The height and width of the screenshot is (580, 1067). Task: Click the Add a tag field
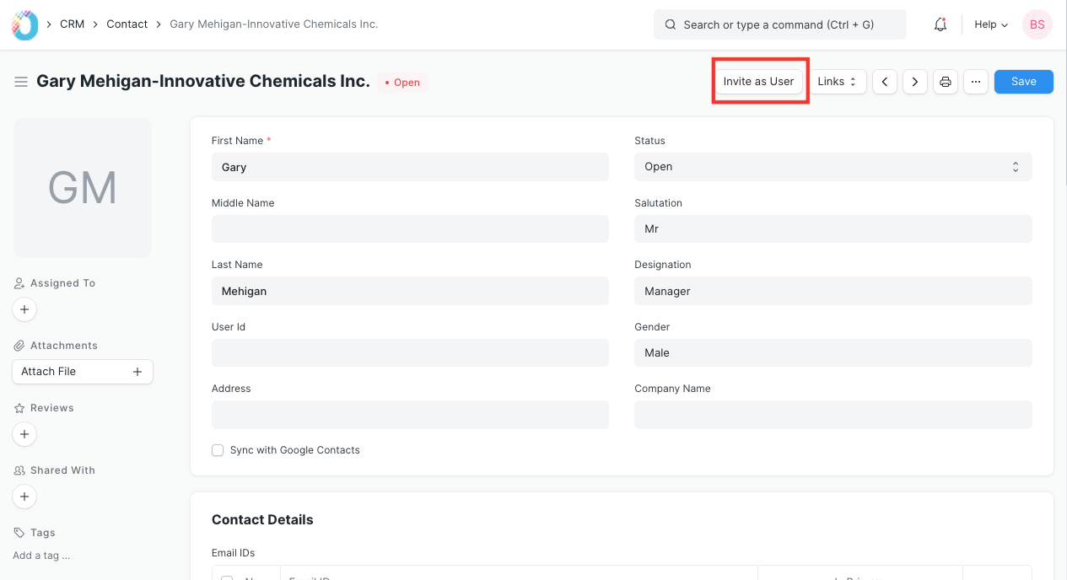[x=40, y=556]
